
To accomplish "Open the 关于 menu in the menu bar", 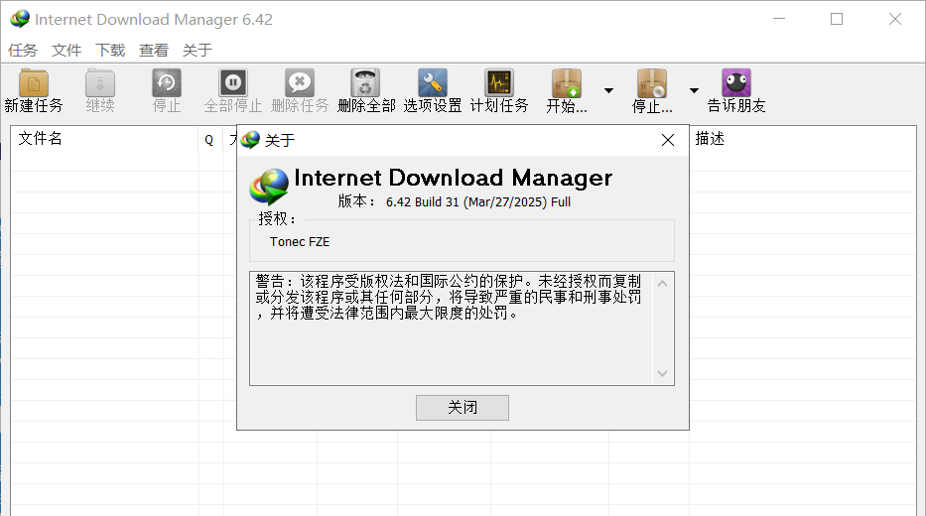I will [198, 51].
